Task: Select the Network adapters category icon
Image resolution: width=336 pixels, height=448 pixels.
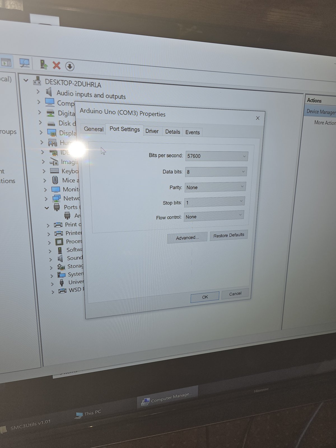Action: [56, 199]
